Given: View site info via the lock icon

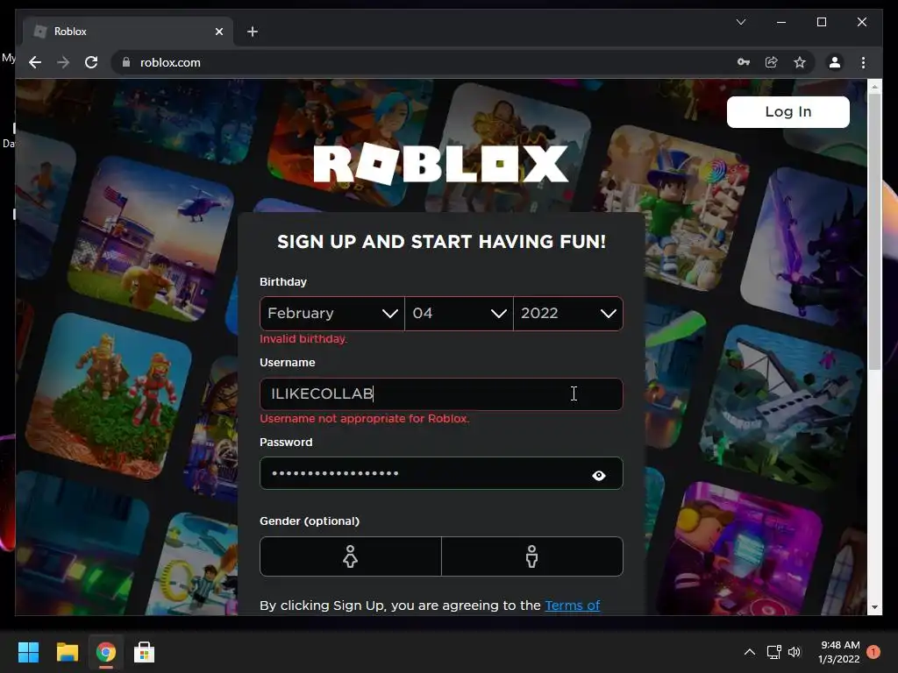Looking at the screenshot, I should pyautogui.click(x=126, y=62).
